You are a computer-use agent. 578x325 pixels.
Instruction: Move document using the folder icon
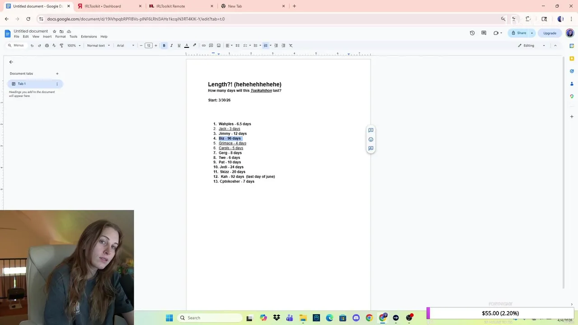(x=61, y=32)
